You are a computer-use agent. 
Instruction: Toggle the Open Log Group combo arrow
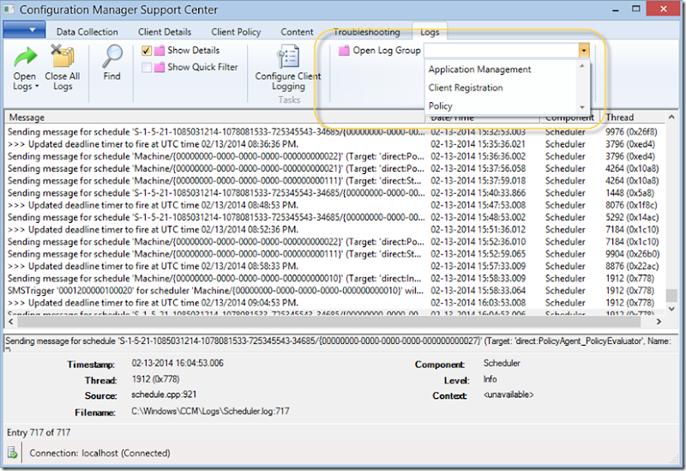[584, 51]
